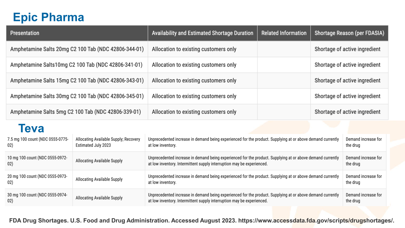The width and height of the screenshot is (405, 228).
Task: Select Amphetamine Salts 20mg NDC 42806-344-01 cell
Action: (77, 49)
